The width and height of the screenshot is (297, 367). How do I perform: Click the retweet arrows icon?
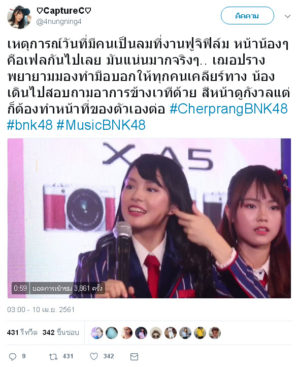tap(53, 356)
